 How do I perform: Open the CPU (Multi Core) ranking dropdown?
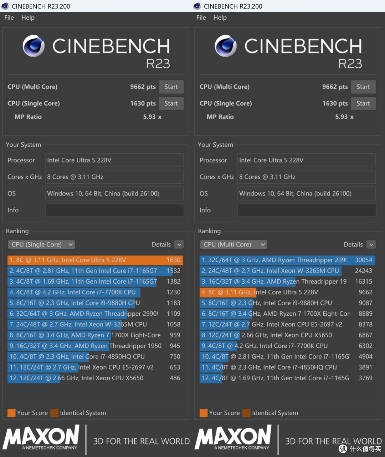(233, 244)
